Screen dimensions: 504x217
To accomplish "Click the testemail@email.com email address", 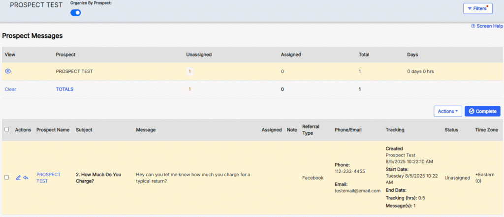I will pos(357,190).
